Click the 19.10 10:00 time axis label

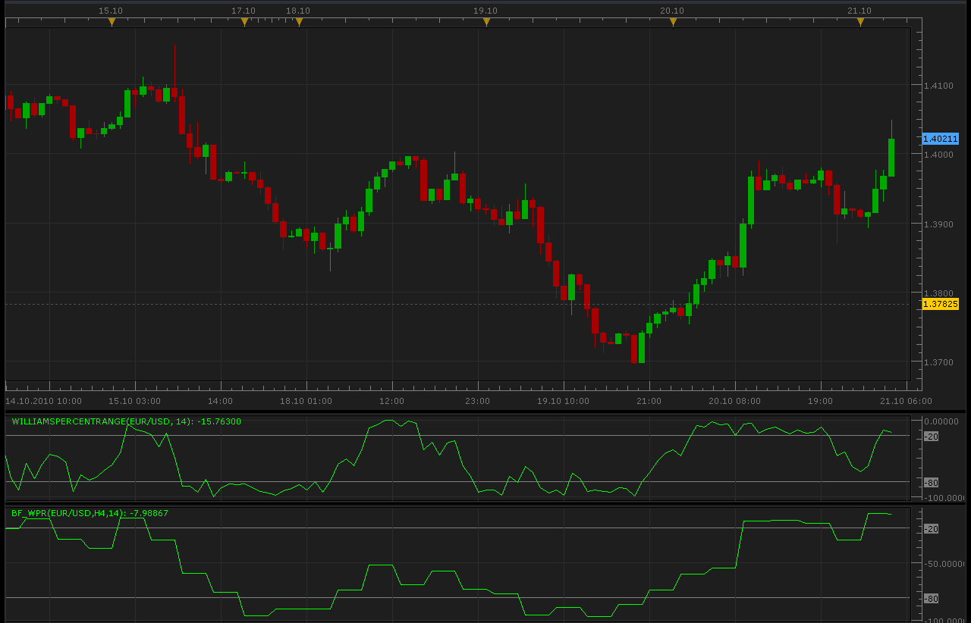563,401
